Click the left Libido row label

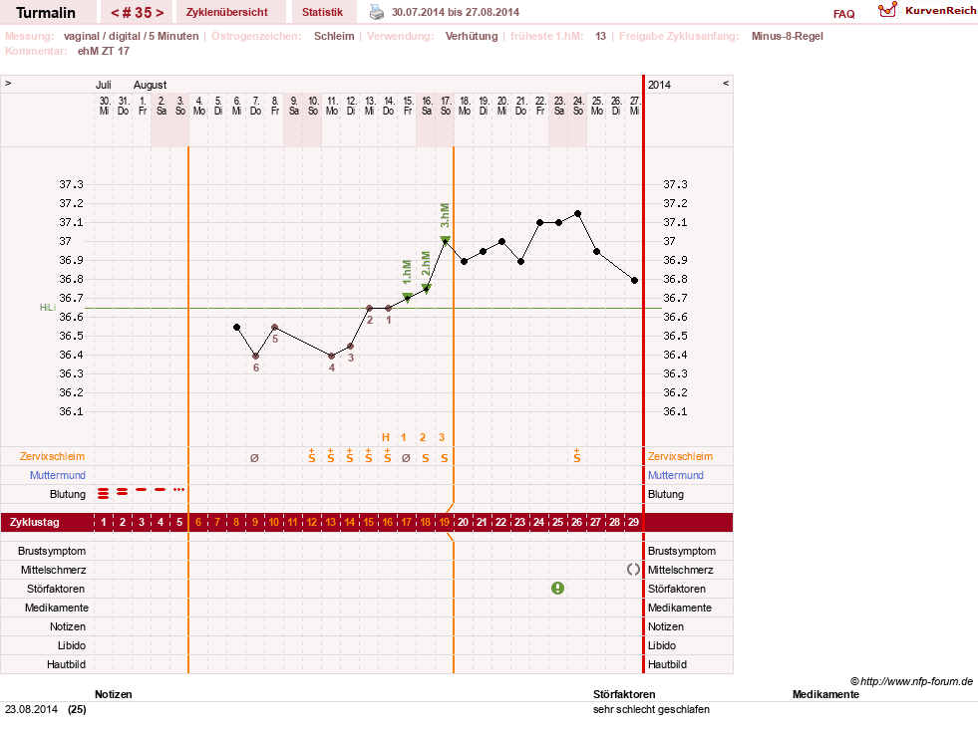coord(71,645)
